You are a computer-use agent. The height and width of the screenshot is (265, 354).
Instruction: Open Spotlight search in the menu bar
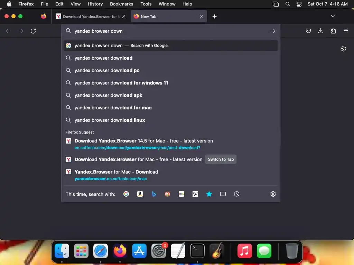click(287, 4)
